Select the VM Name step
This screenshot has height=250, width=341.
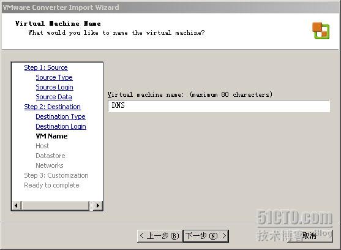pos(51,136)
